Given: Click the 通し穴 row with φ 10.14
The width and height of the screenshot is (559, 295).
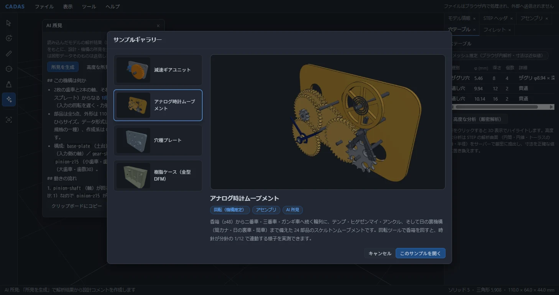Looking at the screenshot, I should click(x=502, y=99).
